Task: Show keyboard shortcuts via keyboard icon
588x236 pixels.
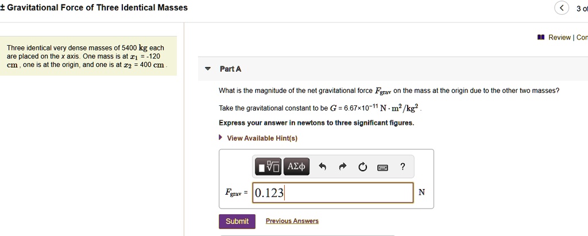Action: pyautogui.click(x=382, y=167)
